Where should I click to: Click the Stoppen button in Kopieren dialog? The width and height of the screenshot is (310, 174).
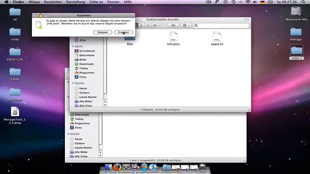click(102, 32)
